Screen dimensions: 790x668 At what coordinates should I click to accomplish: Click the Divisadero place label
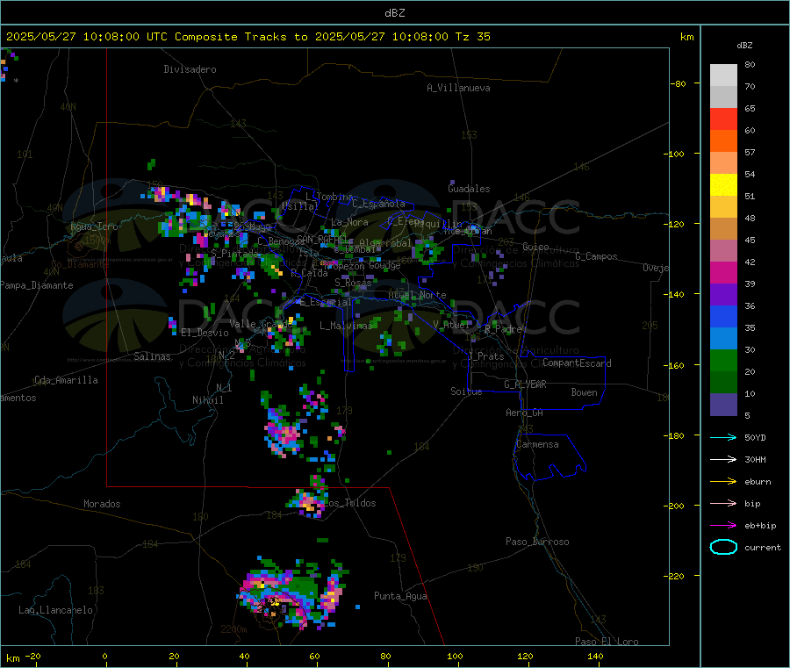190,69
